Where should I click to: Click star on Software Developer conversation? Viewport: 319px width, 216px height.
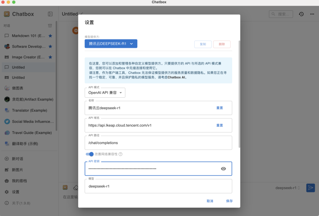tap(50, 46)
